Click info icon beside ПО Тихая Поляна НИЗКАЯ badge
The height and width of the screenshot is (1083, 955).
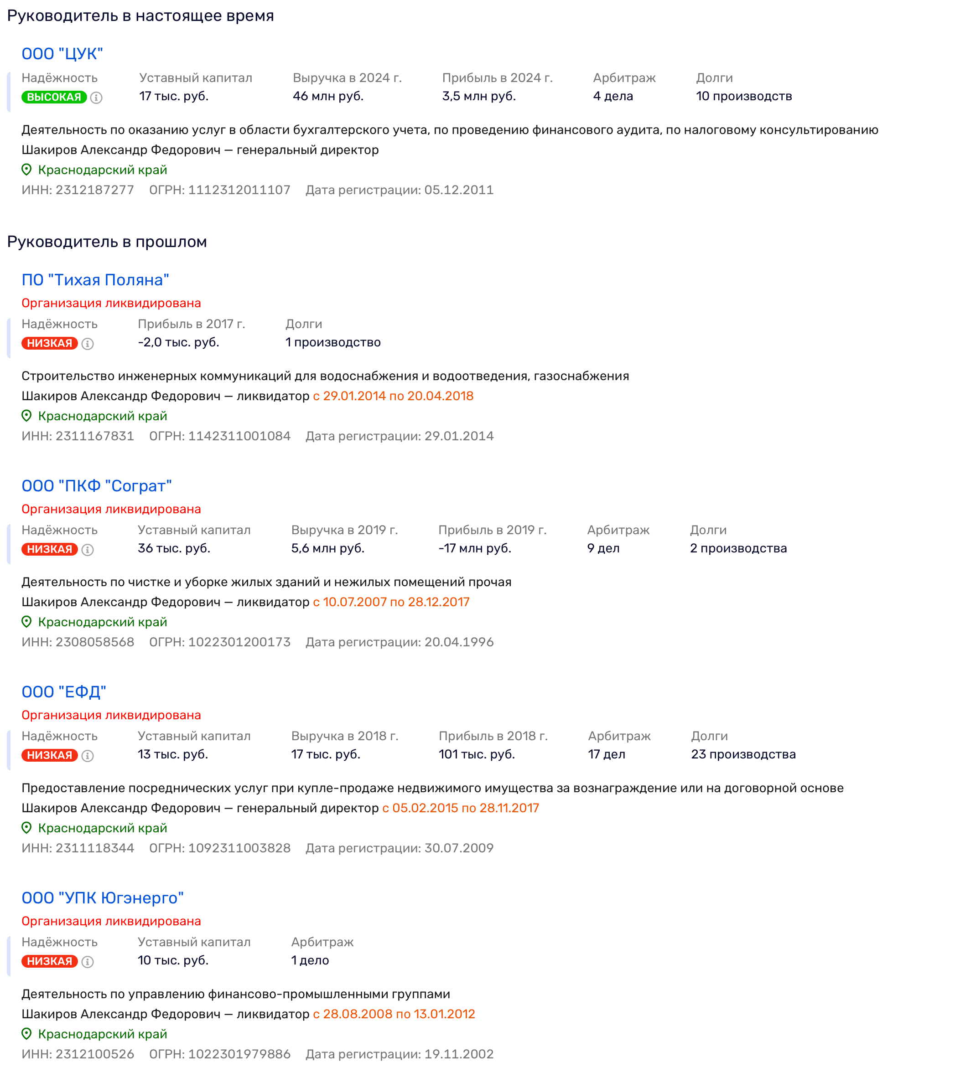tap(88, 344)
